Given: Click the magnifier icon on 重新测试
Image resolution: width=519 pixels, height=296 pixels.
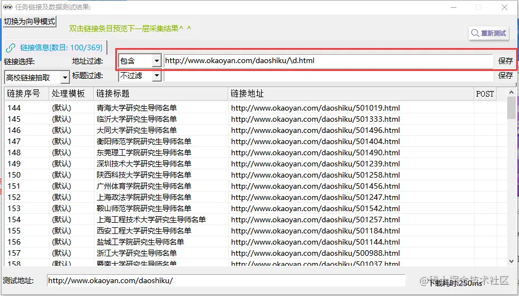Looking at the screenshot, I should pos(475,33).
